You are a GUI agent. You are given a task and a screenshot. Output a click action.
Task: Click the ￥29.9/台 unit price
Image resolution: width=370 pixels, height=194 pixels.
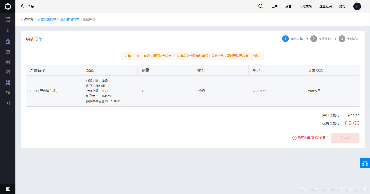259,91
